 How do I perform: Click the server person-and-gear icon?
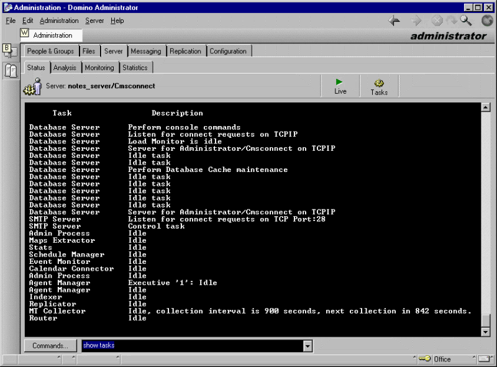tap(33, 86)
